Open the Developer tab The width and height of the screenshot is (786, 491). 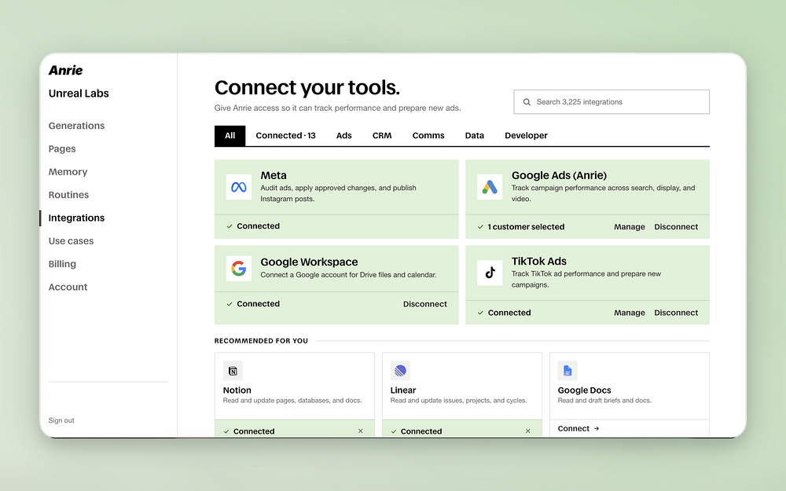point(526,136)
